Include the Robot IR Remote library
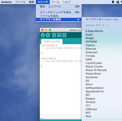Viewport: 122px width, 121px height. coord(102,70)
